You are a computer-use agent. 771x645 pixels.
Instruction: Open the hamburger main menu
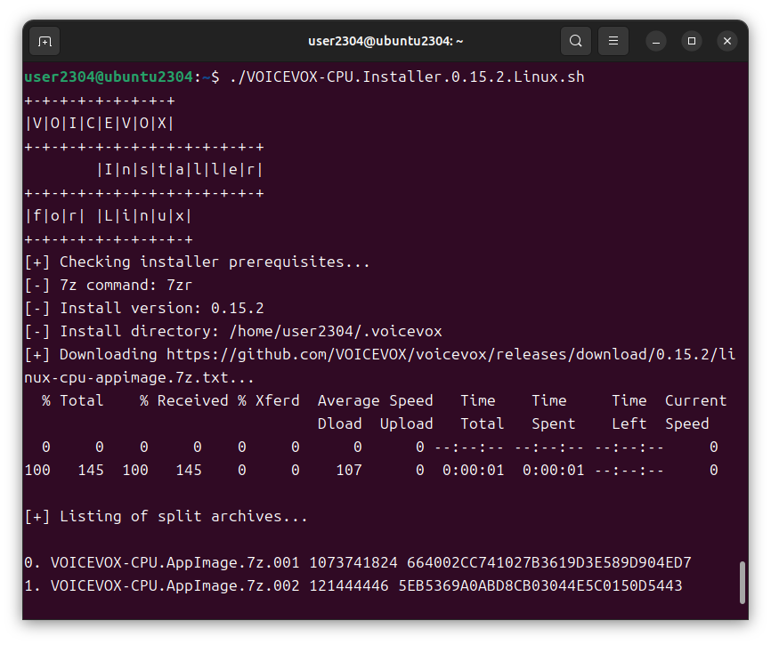(x=613, y=41)
